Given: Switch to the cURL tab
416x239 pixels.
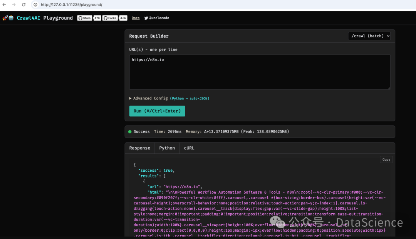Looking at the screenshot, I should click(x=189, y=148).
